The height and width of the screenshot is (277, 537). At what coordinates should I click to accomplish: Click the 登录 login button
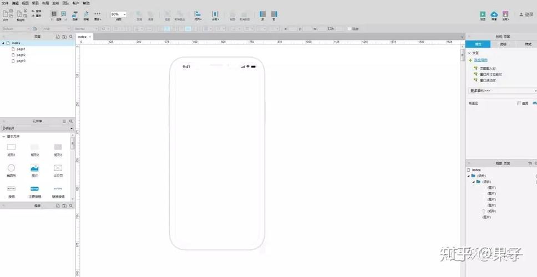[x=526, y=14]
